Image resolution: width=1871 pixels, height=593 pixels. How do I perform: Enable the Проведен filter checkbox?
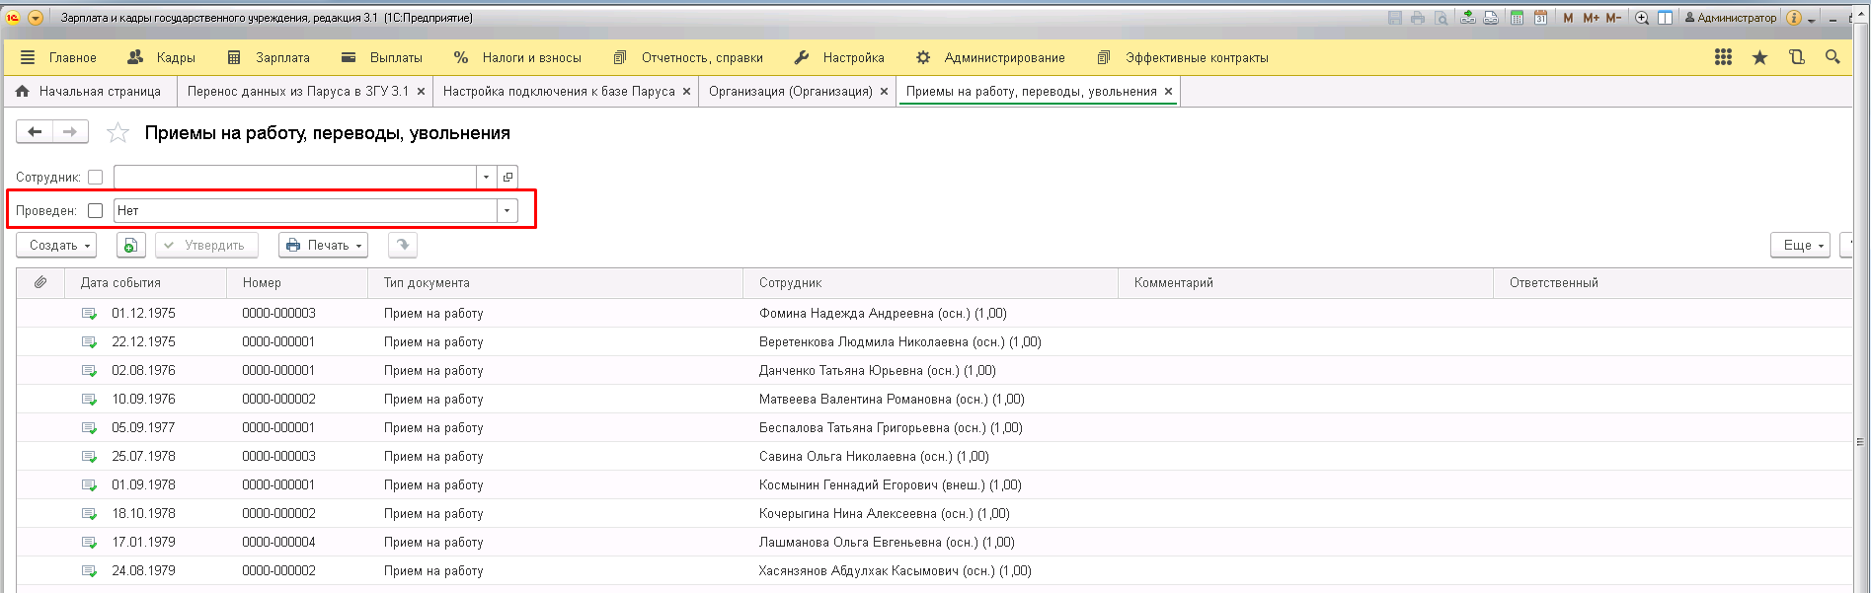(x=96, y=211)
